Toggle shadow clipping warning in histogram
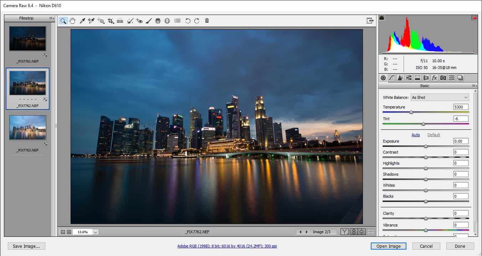 (382, 18)
